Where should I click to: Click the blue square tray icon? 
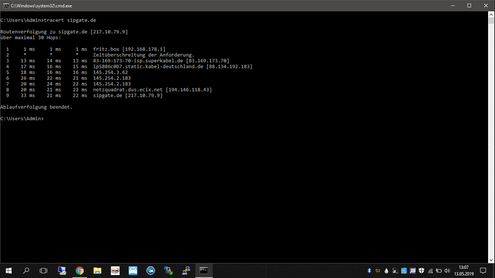(404, 271)
